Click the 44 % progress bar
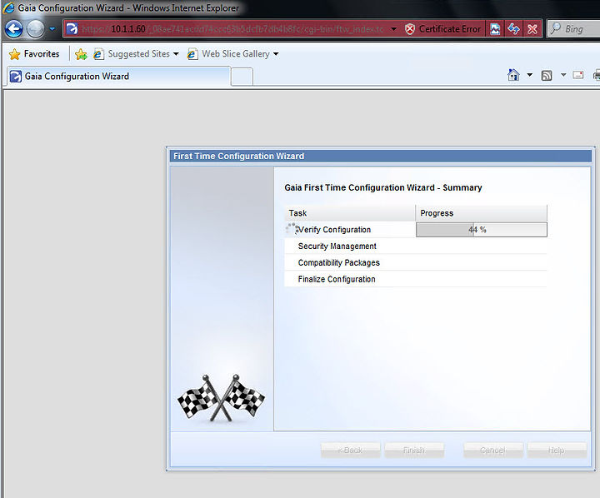This screenshot has width=600, height=498. click(x=482, y=230)
